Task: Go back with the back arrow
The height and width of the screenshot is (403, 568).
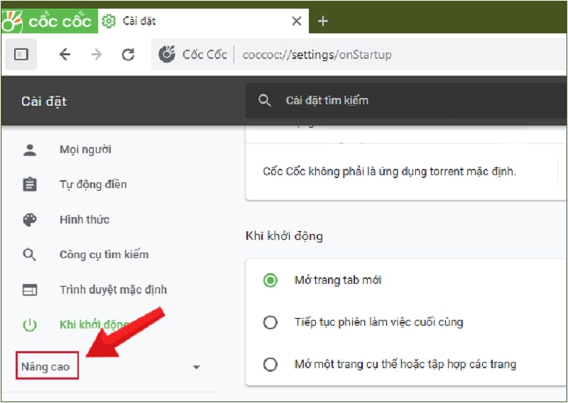Action: [65, 55]
